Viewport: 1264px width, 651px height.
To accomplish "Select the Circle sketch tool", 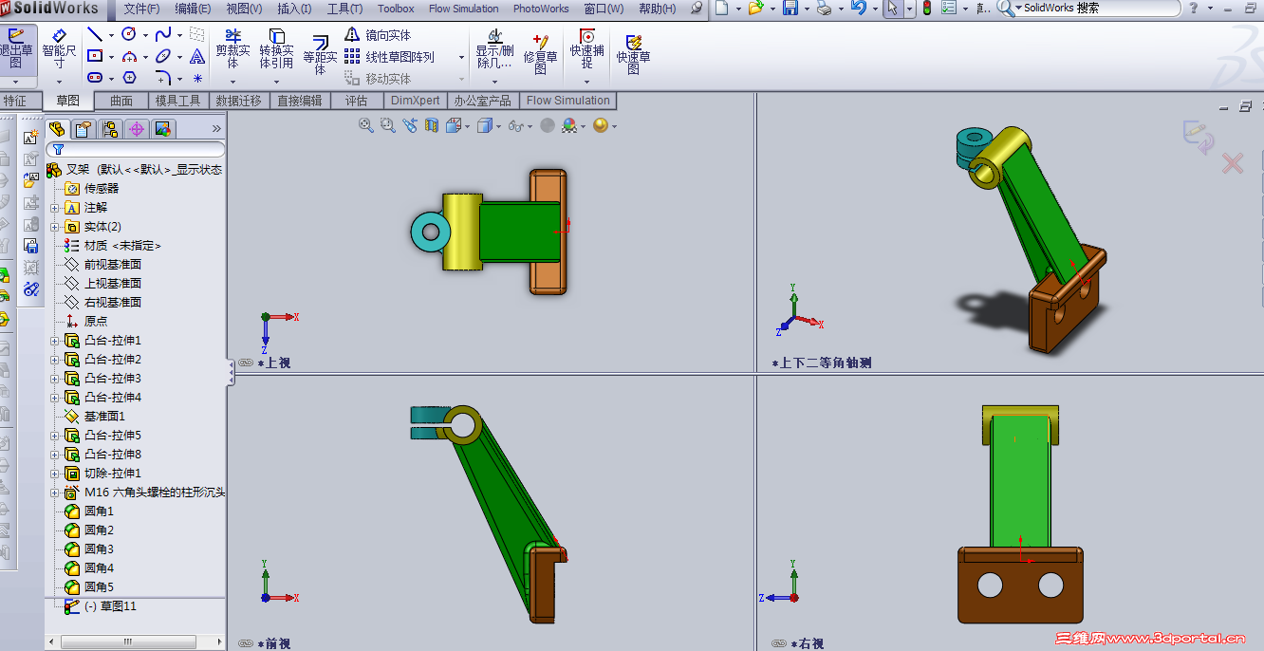I will (128, 34).
